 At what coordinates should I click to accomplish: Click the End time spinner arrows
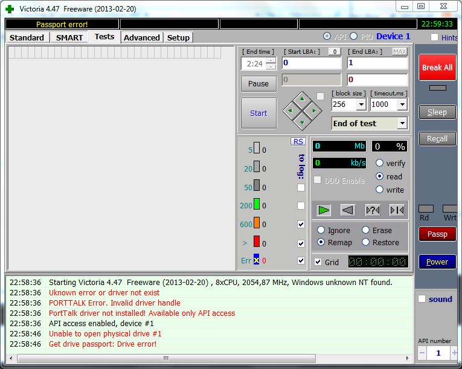tap(271, 63)
